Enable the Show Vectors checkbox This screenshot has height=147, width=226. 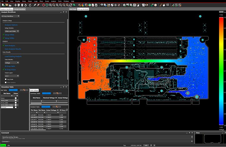tap(6, 82)
